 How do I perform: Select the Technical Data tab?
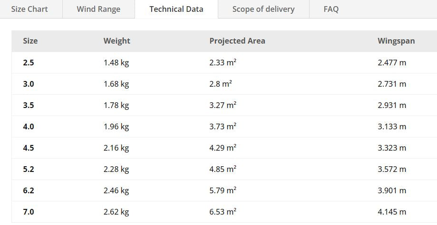pos(176,9)
